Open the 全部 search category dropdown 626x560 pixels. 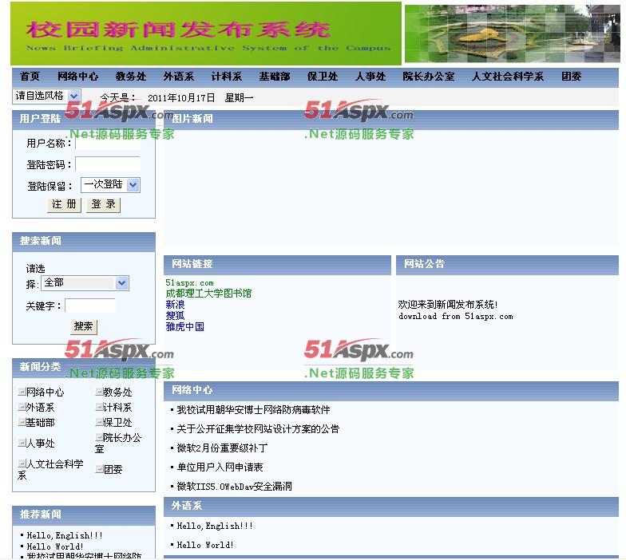[85, 282]
